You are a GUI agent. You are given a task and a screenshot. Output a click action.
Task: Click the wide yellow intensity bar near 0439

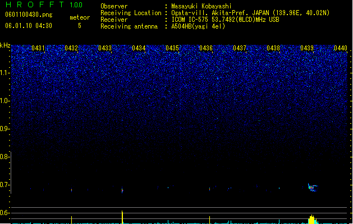(312, 220)
